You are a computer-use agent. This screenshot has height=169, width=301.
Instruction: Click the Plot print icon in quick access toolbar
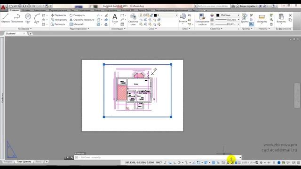click(29, 6)
